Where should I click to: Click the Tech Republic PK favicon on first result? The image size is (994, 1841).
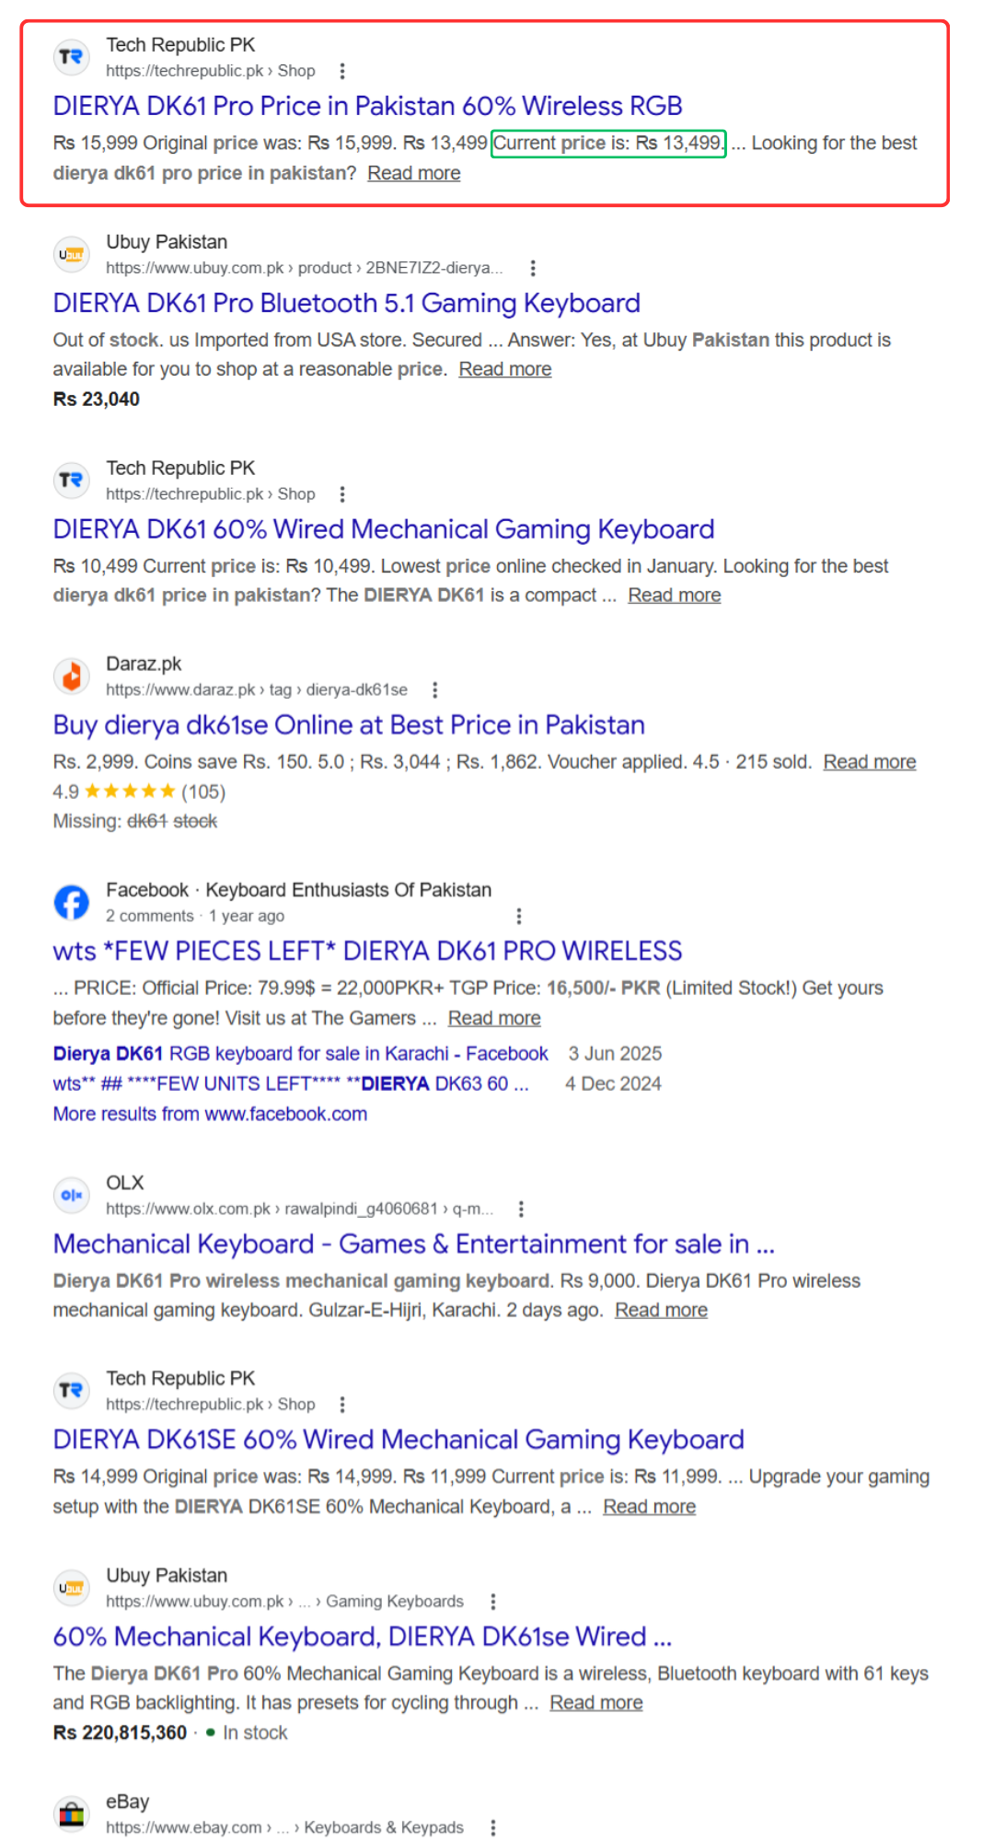point(71,57)
